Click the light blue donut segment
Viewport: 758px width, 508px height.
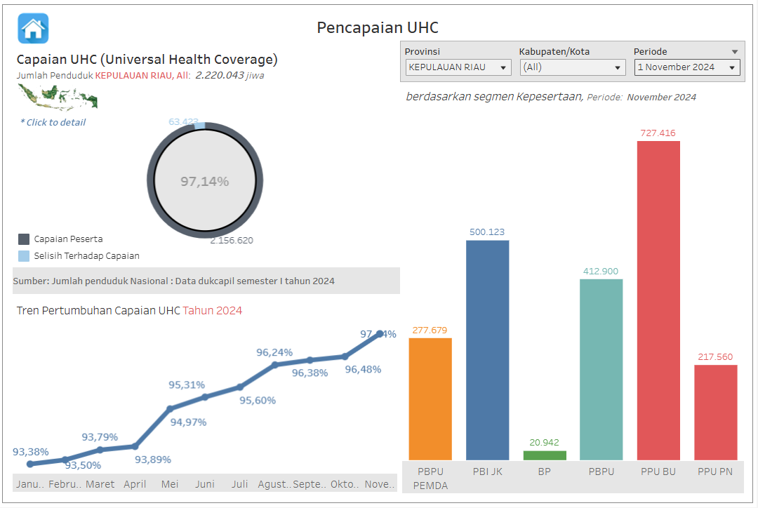coord(199,126)
